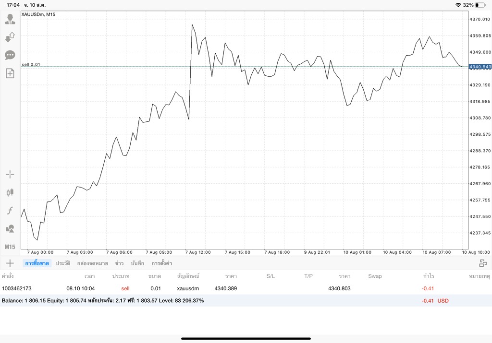Add a new item with the plus button

pyautogui.click(x=10, y=263)
